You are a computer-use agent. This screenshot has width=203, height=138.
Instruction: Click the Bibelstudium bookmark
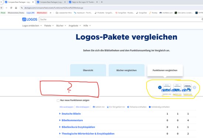(x=42, y=13)
